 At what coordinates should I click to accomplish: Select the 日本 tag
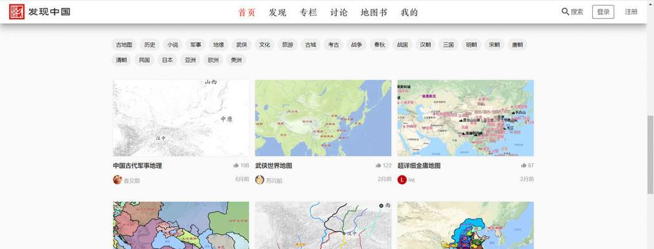167,60
